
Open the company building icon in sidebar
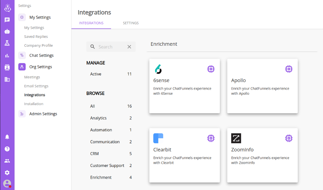[x=7, y=79]
